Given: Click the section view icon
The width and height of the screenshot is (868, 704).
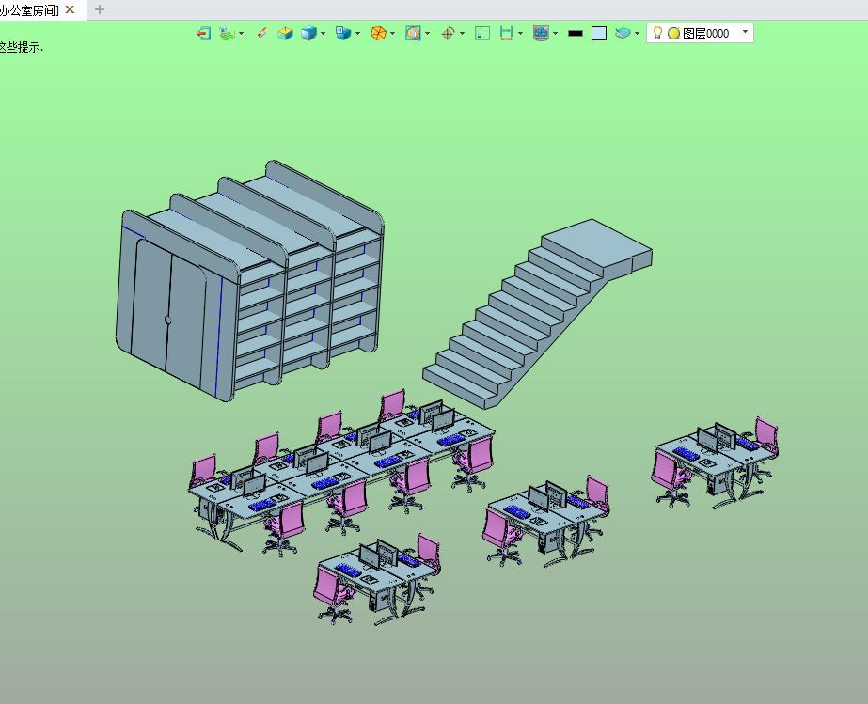Looking at the screenshot, I should tap(413, 33).
